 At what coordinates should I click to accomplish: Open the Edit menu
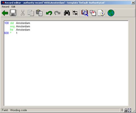coord(13,7)
